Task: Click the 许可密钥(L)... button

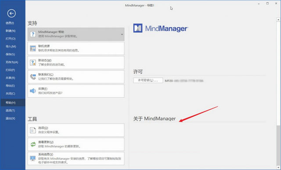Action: [x=148, y=80]
